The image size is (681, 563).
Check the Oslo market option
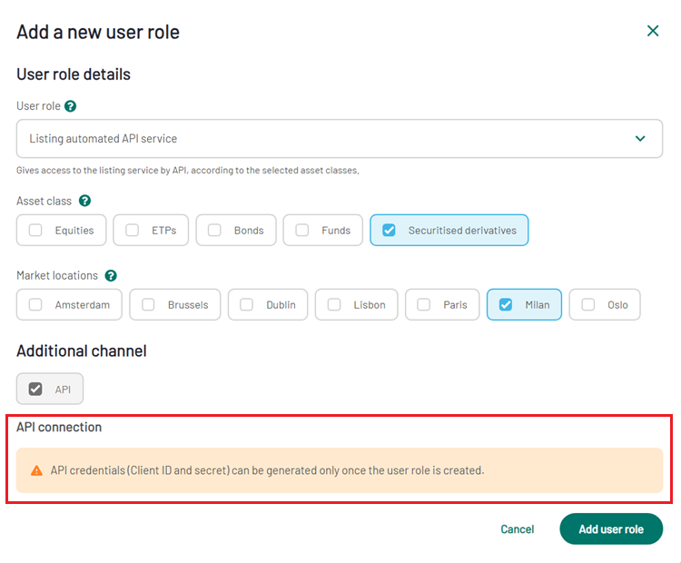coord(588,305)
